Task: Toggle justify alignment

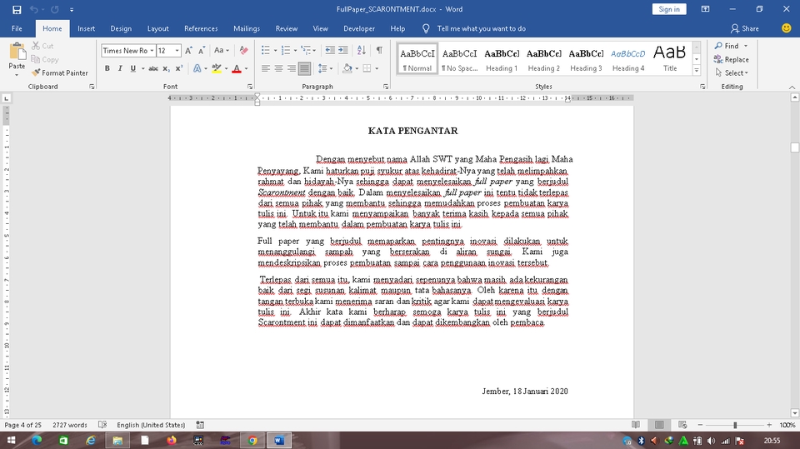Action: click(x=305, y=68)
